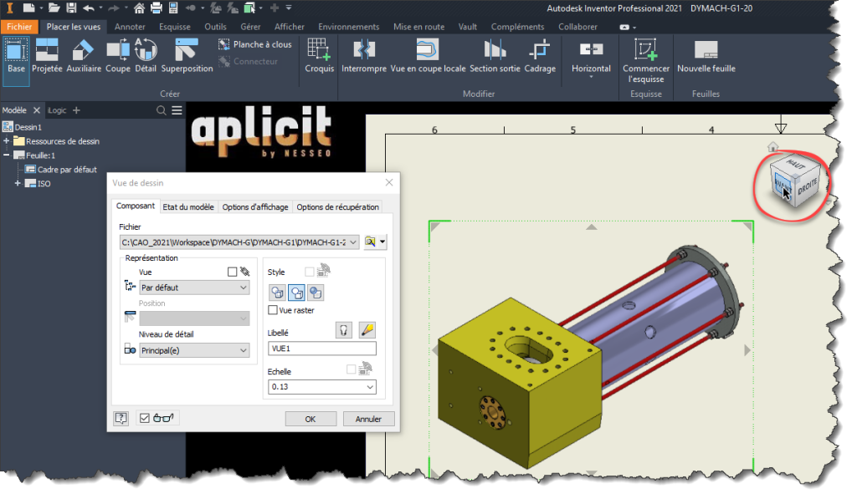Toggle the Vue association checkbox in Représentation
Viewport: 857px width, 499px height.
click(x=232, y=271)
